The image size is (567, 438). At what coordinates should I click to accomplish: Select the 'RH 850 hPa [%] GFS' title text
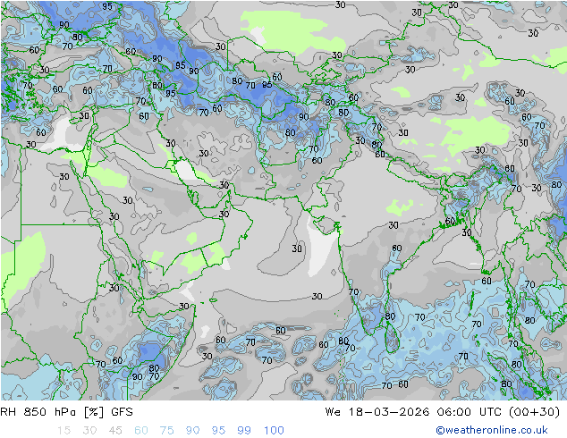tap(66, 412)
